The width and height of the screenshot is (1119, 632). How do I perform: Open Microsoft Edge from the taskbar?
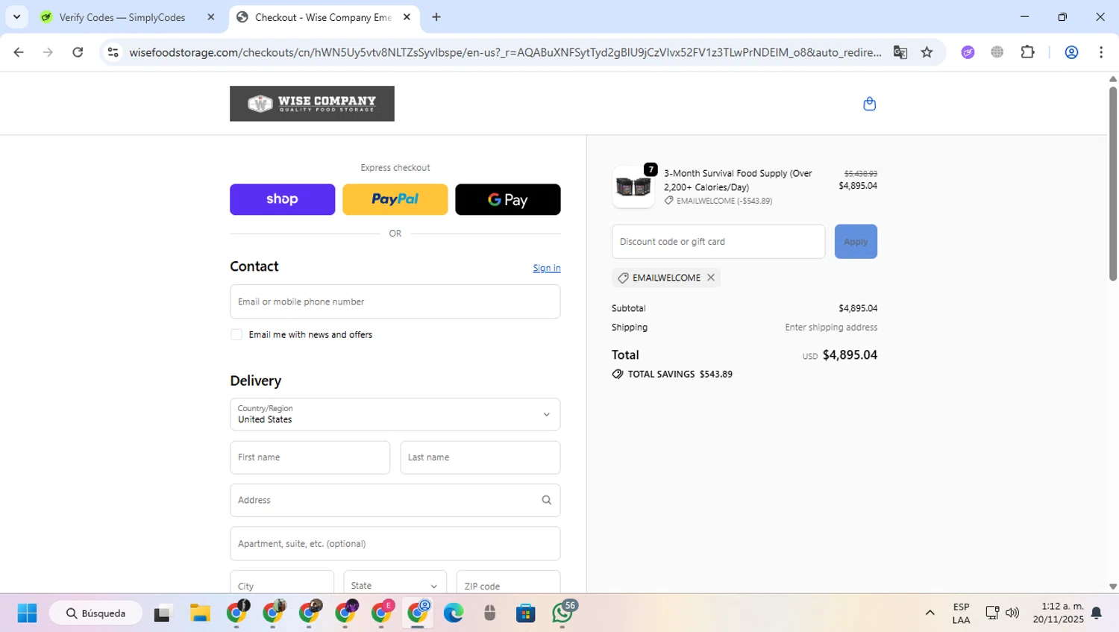coord(454,613)
